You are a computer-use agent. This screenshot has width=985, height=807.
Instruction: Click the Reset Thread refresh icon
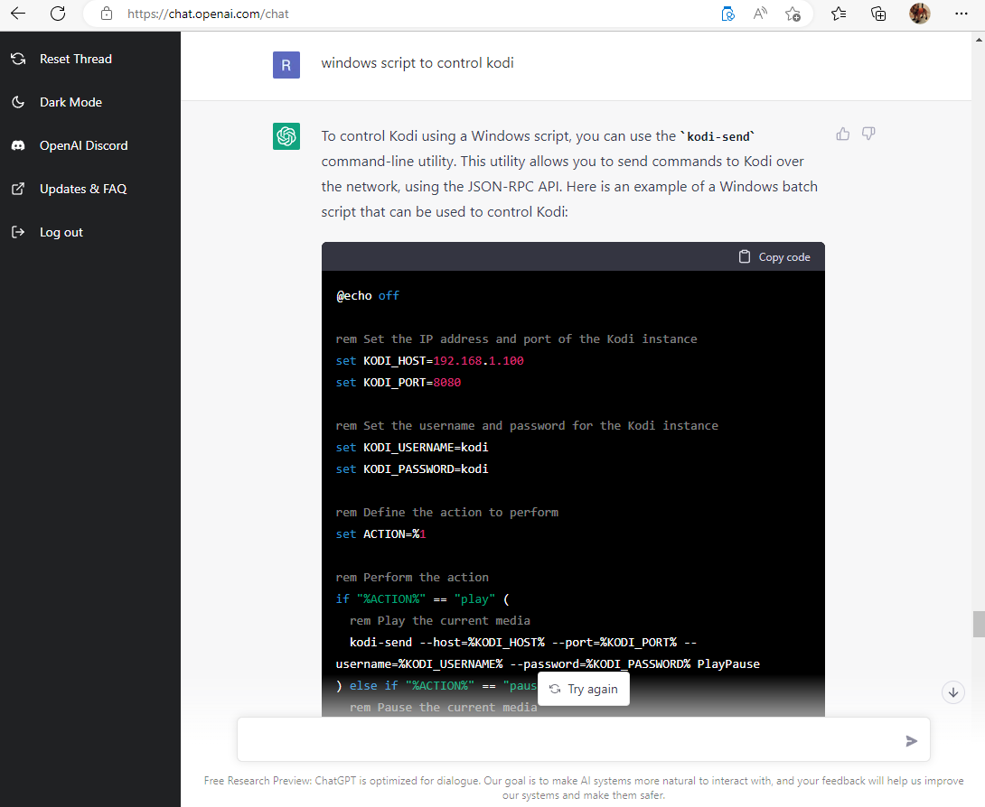tap(18, 59)
